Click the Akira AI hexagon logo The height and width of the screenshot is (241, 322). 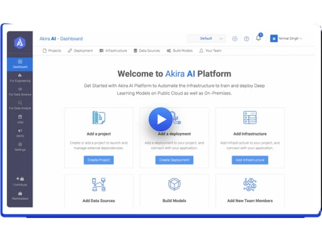pyautogui.click(x=20, y=42)
